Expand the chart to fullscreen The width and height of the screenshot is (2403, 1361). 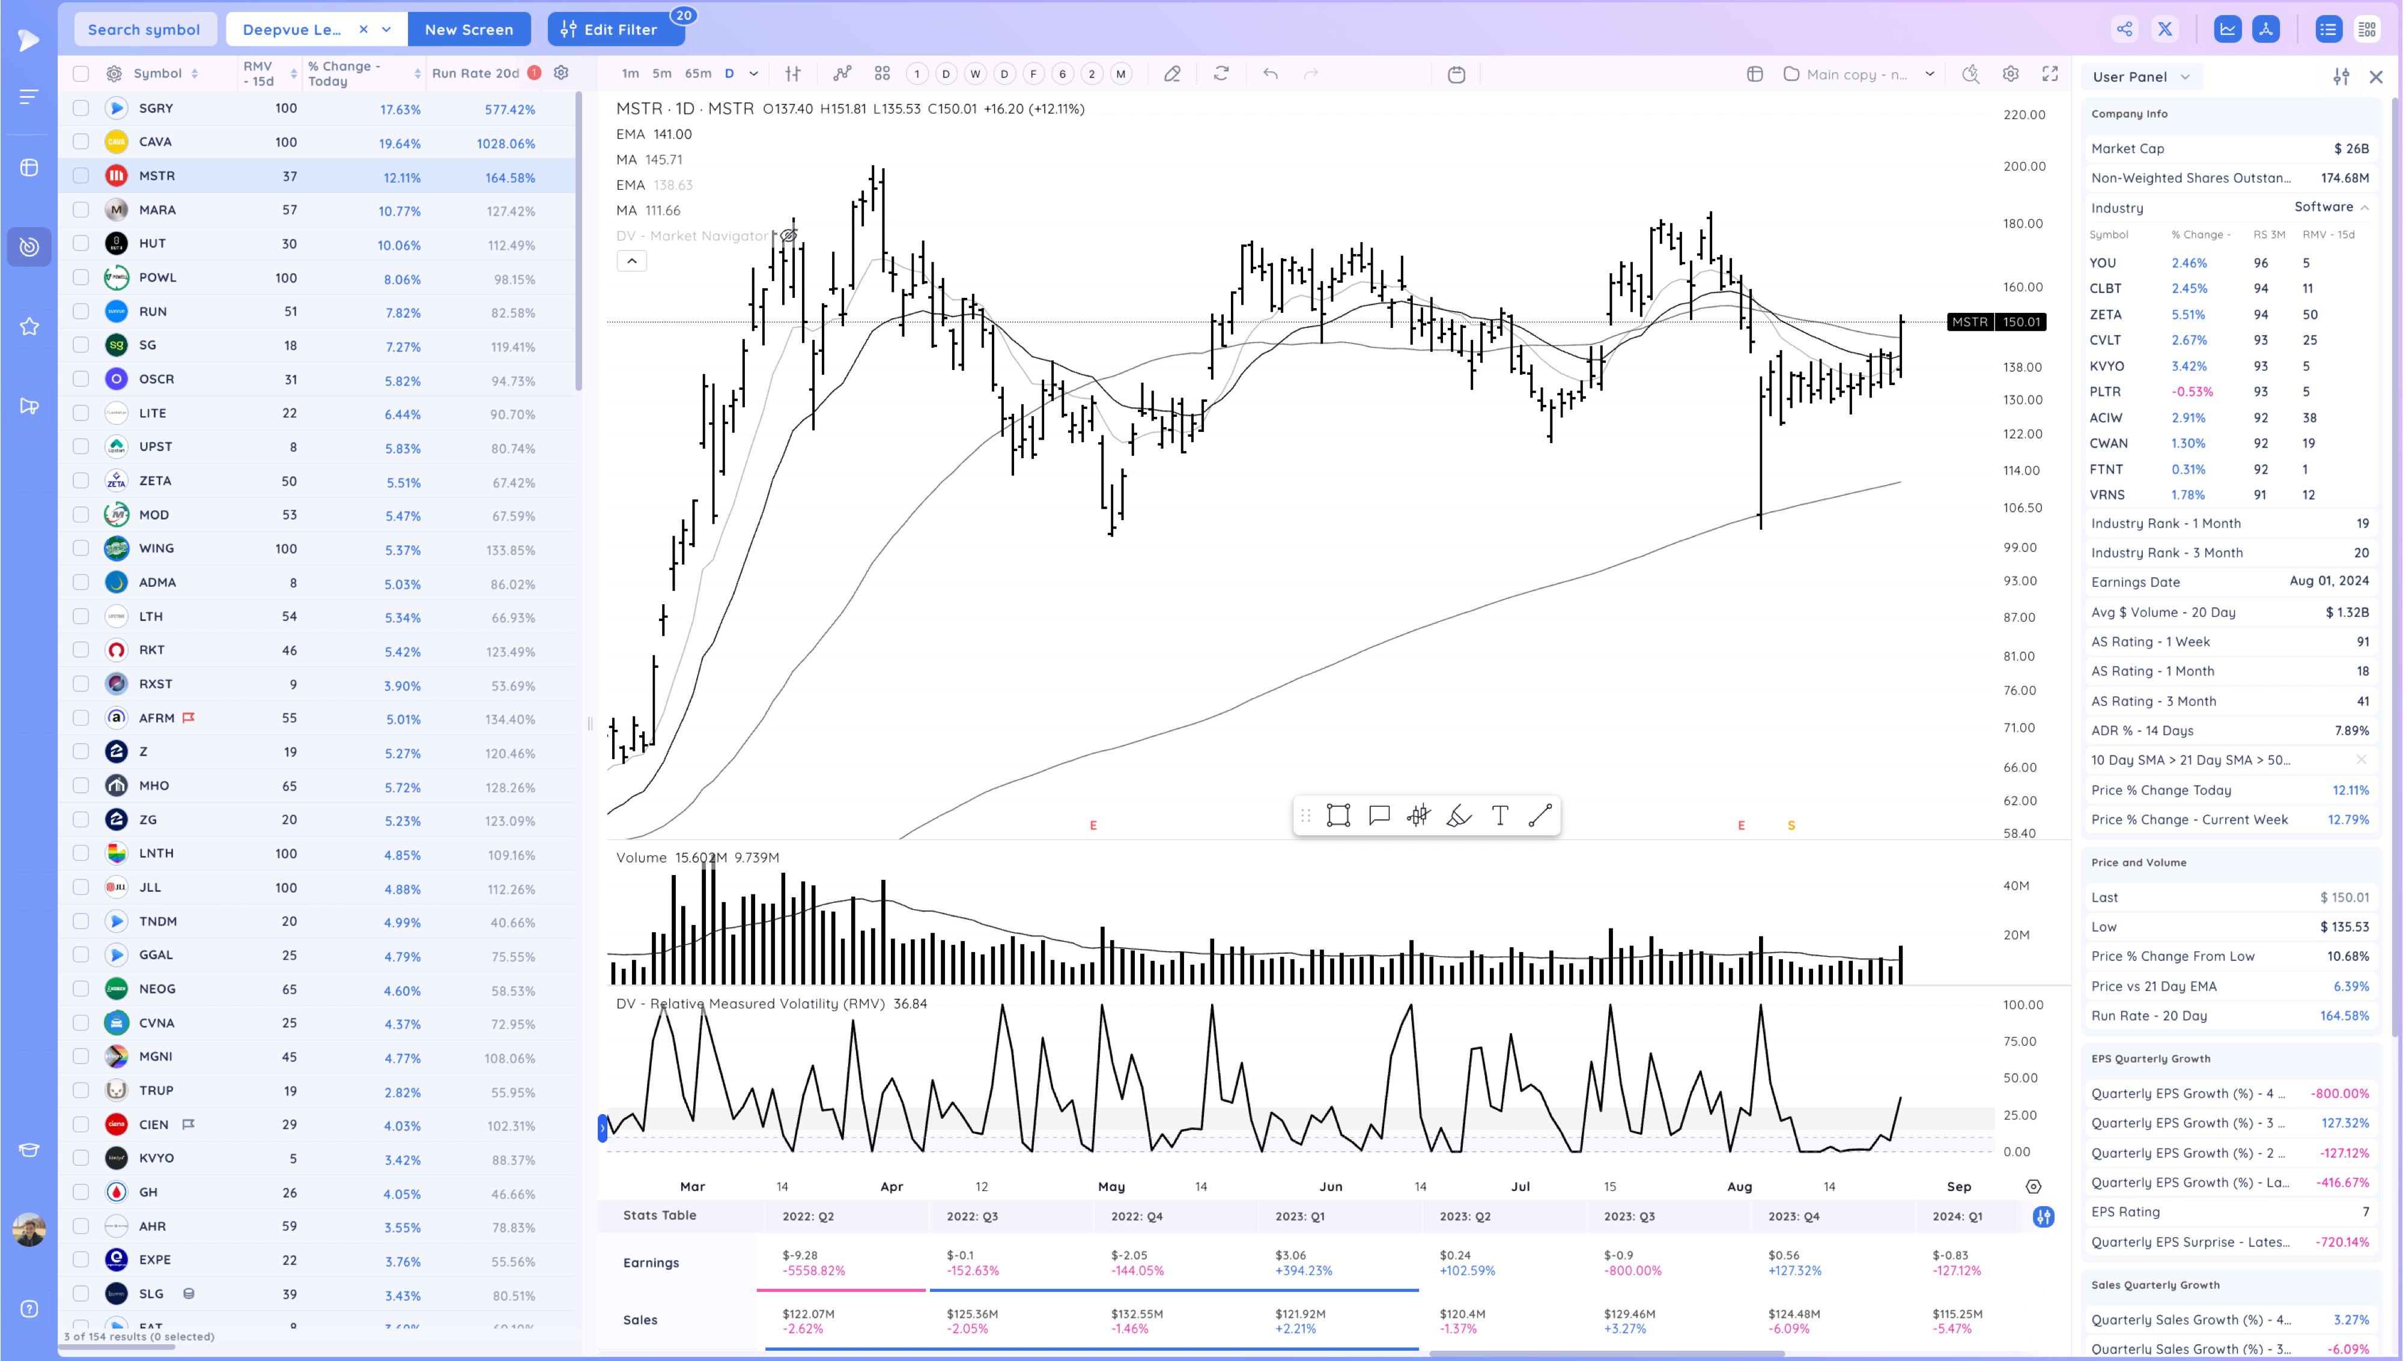[x=2052, y=74]
